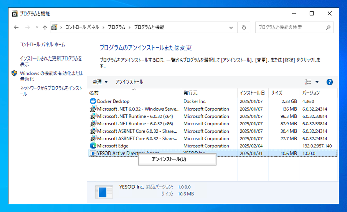Go up one level with up arrow
The width and height of the screenshot is (347, 212).
click(x=45, y=27)
